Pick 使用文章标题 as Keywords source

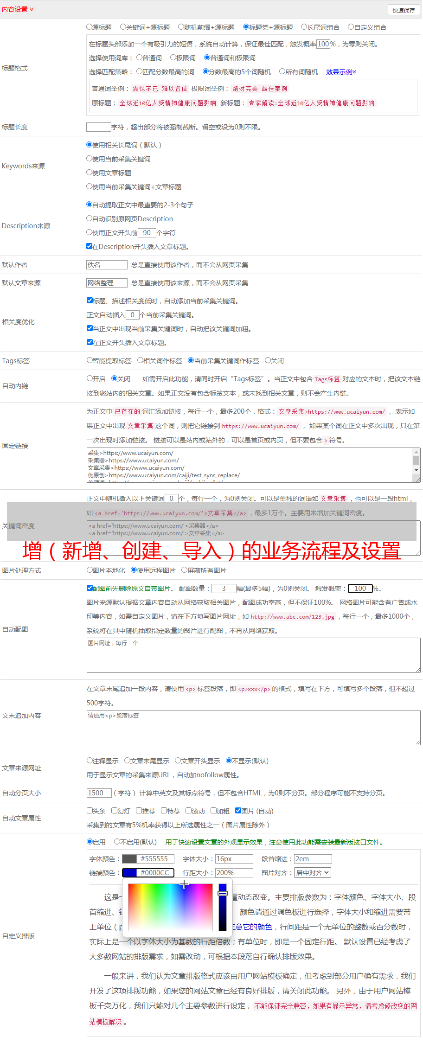coord(90,173)
